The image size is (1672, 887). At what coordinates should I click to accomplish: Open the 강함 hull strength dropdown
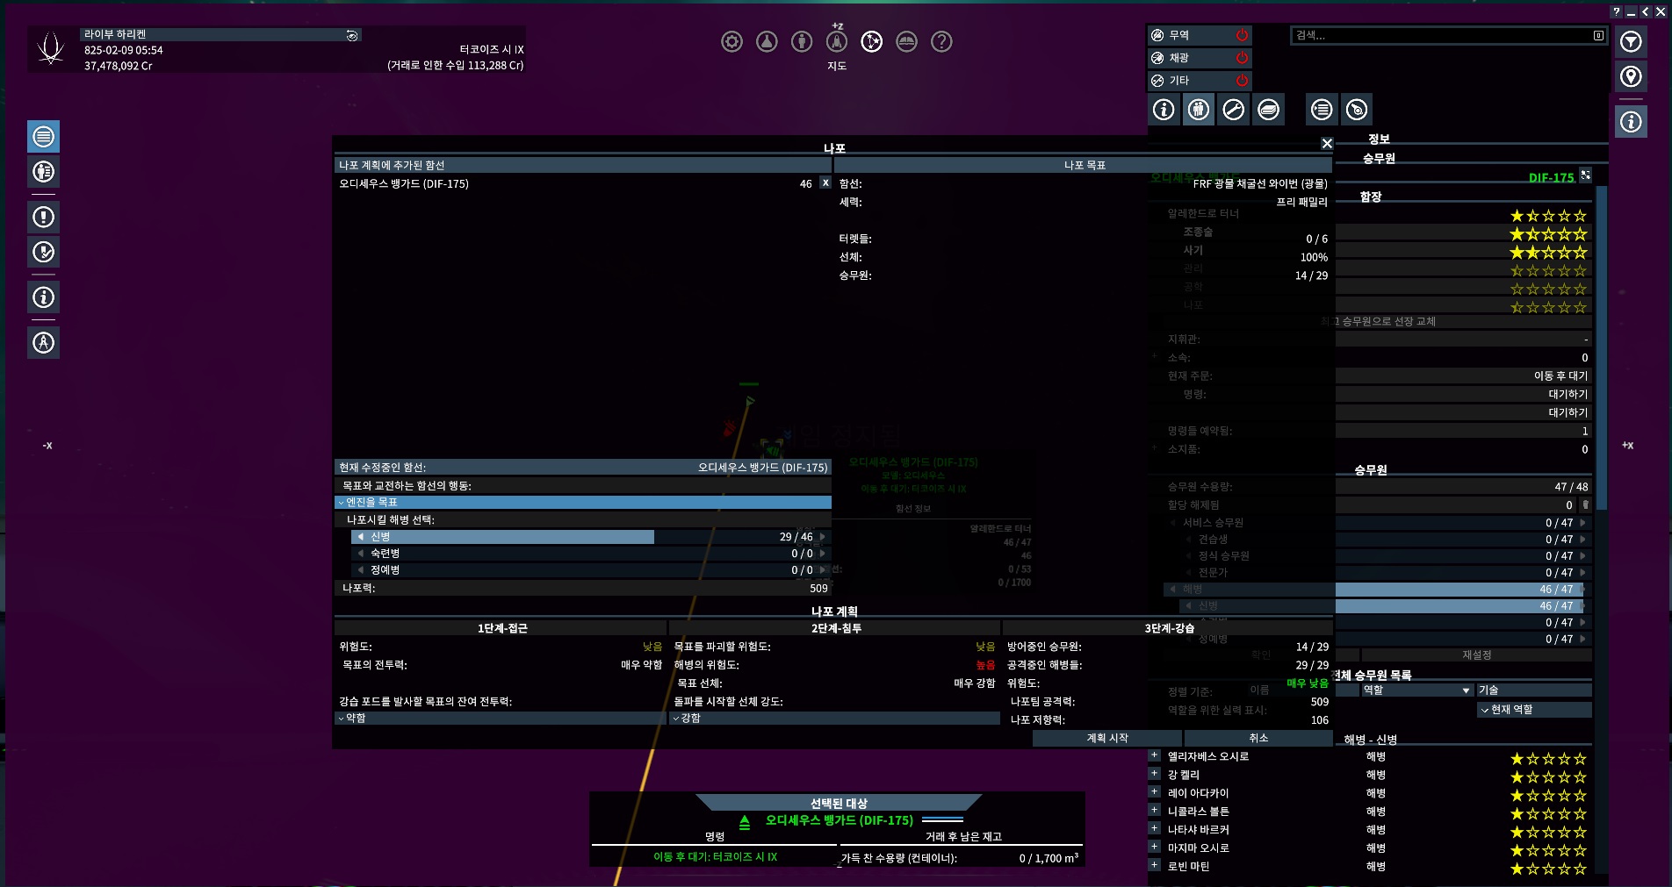tap(835, 719)
